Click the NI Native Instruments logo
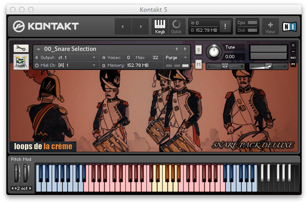This screenshot has width=308, height=204. 289,26
